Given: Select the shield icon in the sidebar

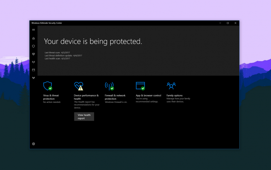Looking at the screenshot, I should coord(34,46).
